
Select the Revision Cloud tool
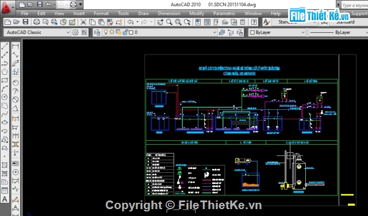click(x=5, y=106)
